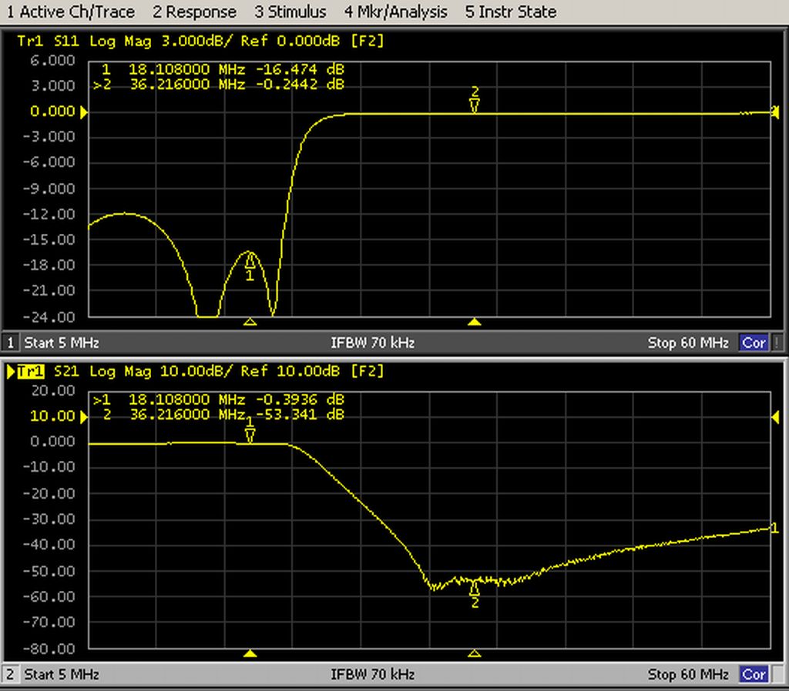Image resolution: width=789 pixels, height=691 pixels.
Task: Click the Cor indicator for channel 2
Action: (753, 675)
